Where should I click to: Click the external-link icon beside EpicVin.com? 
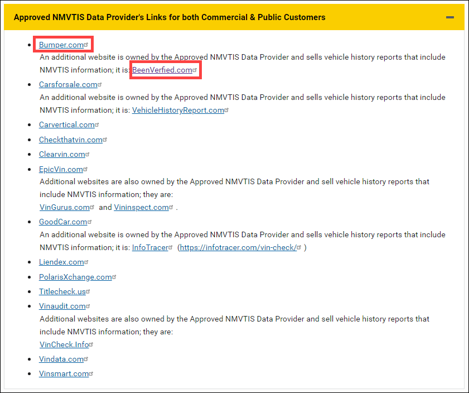85,169
